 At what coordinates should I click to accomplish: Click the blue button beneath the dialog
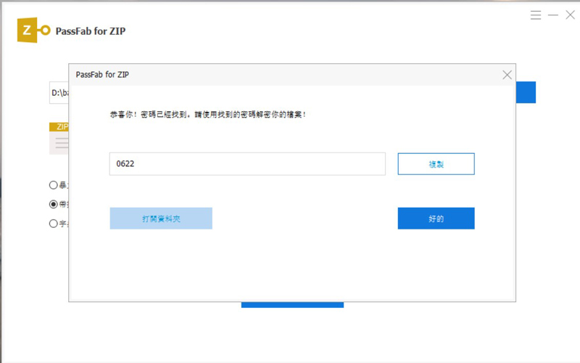coord(292,304)
